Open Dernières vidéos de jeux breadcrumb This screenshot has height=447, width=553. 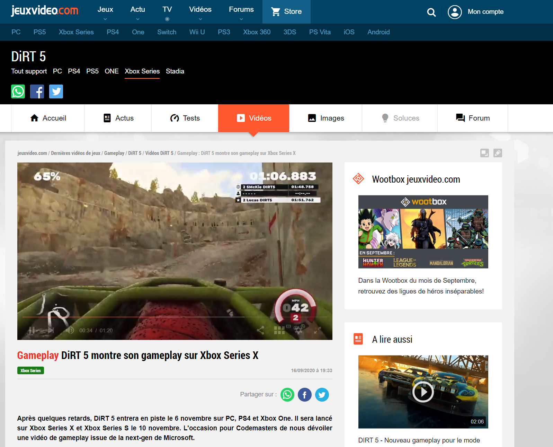point(75,153)
